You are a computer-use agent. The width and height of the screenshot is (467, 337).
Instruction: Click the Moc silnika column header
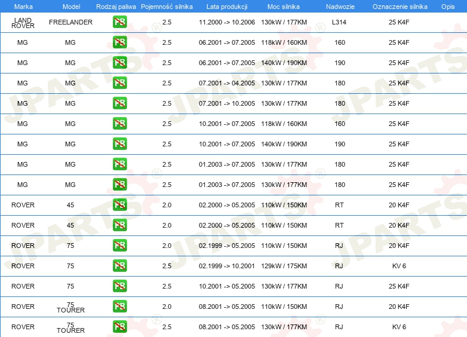284,7
